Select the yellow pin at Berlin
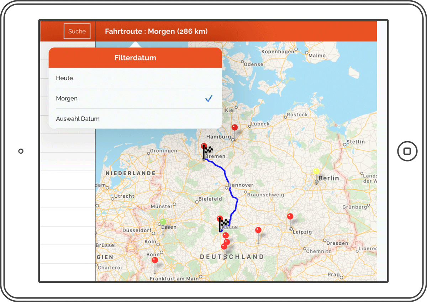Image resolution: width=427 pixels, height=302 pixels. click(x=316, y=171)
